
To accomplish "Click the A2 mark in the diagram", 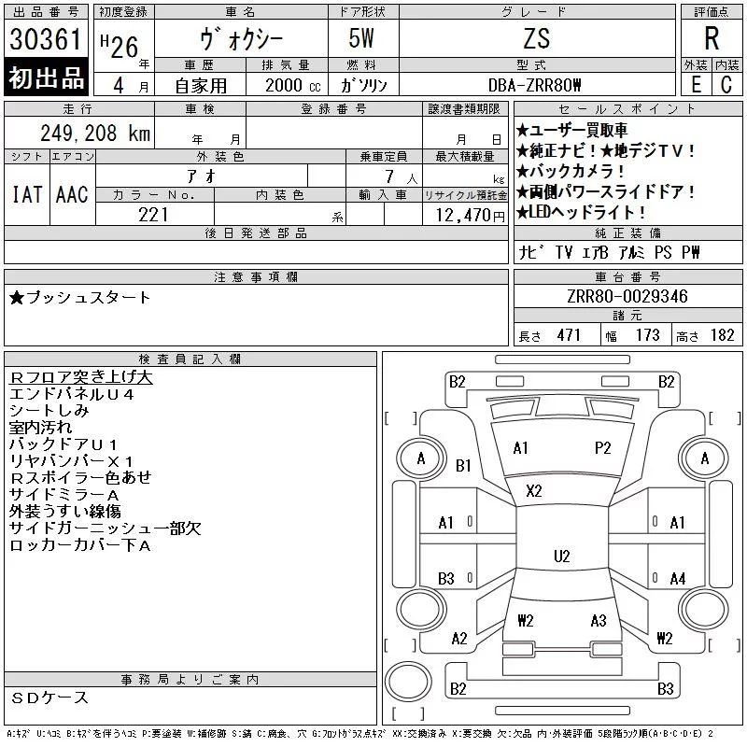I will pos(459,639).
